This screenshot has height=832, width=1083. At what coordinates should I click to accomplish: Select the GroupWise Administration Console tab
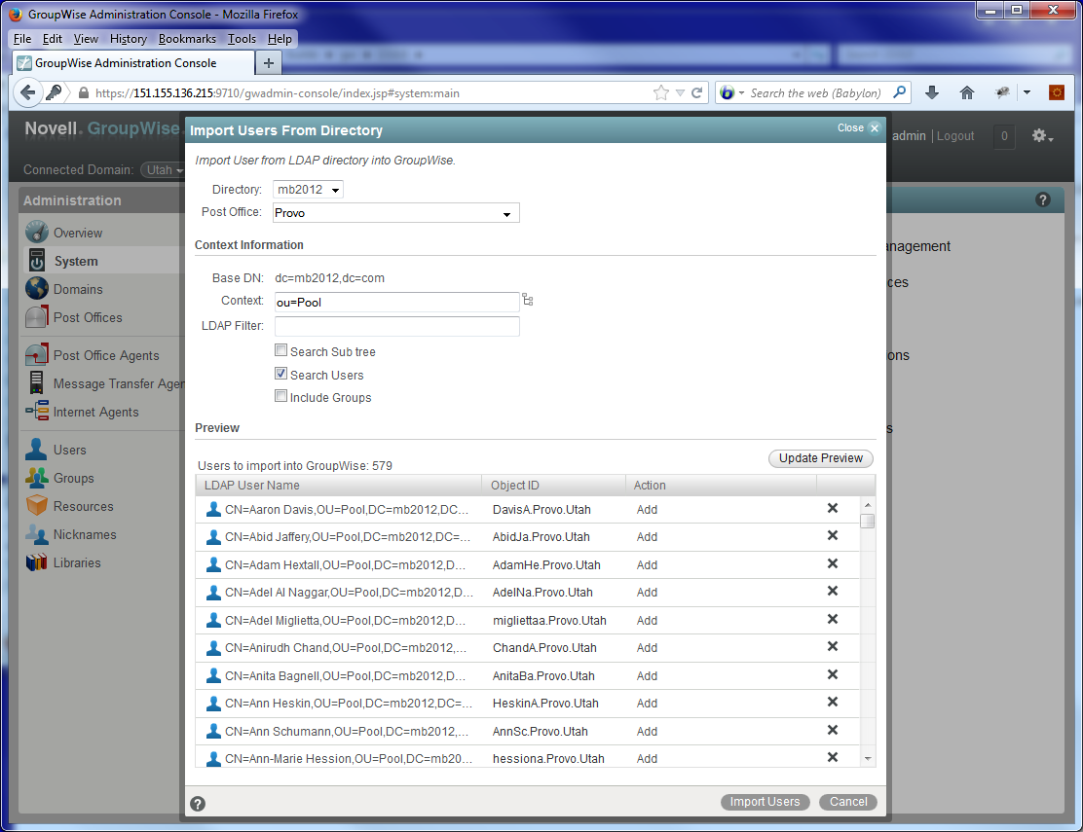point(132,63)
